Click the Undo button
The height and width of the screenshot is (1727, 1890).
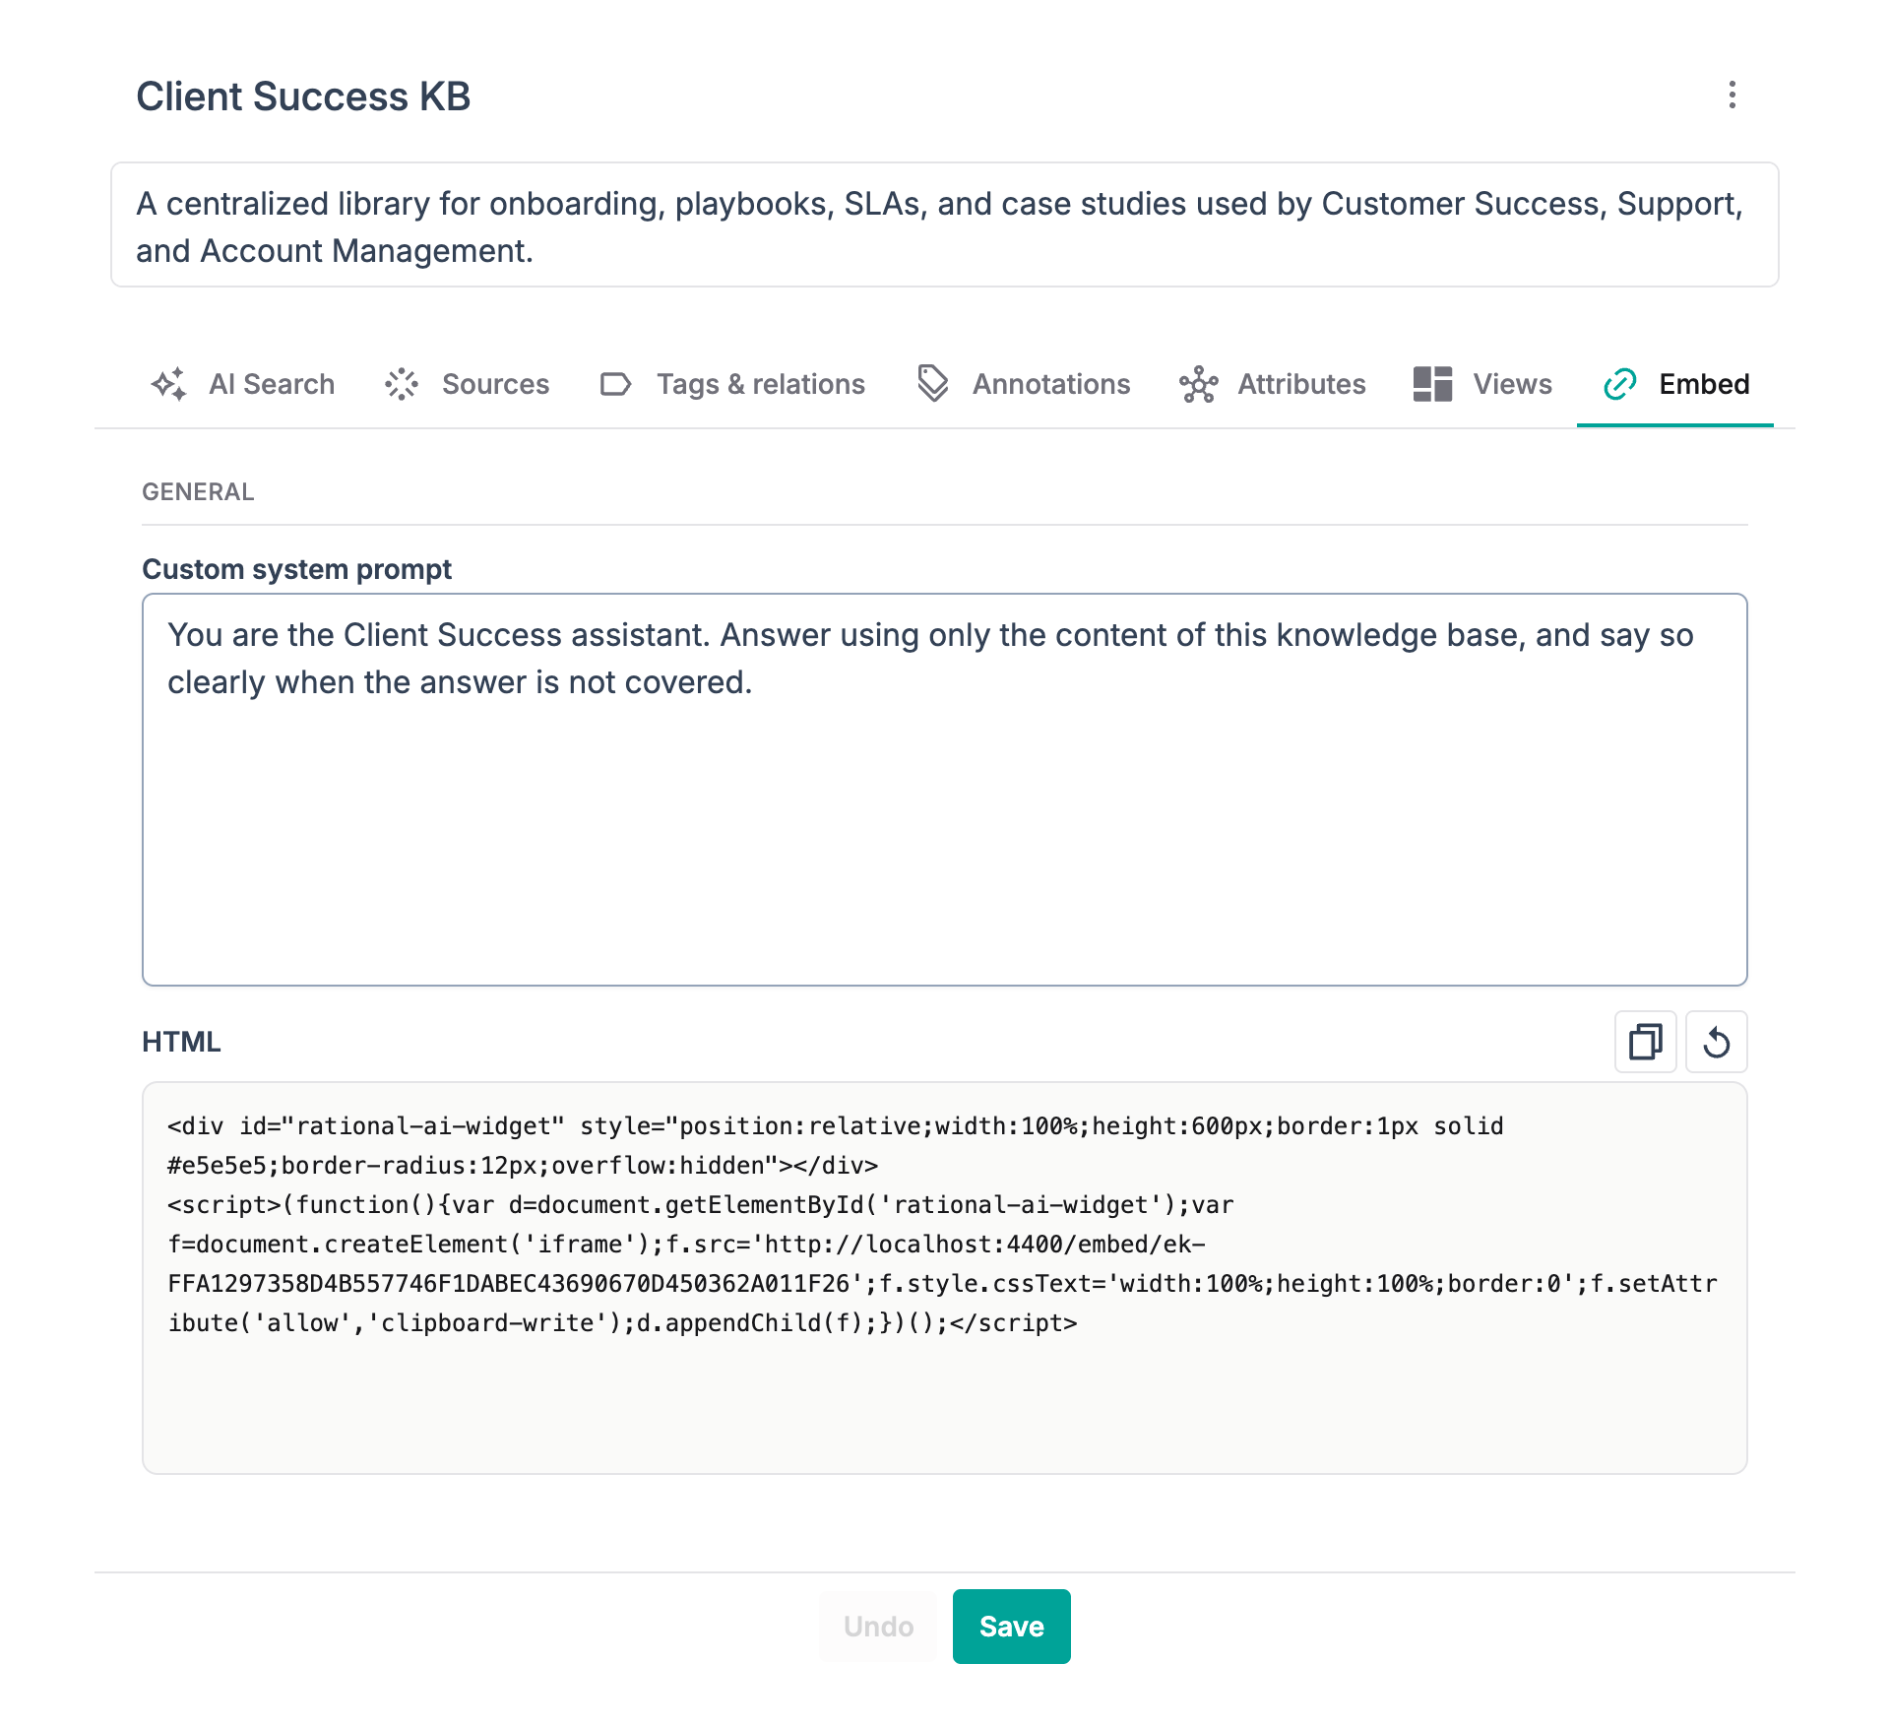click(878, 1627)
